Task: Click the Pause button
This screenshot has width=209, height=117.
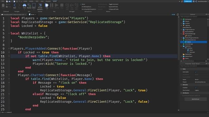Action: click(x=52, y=5)
